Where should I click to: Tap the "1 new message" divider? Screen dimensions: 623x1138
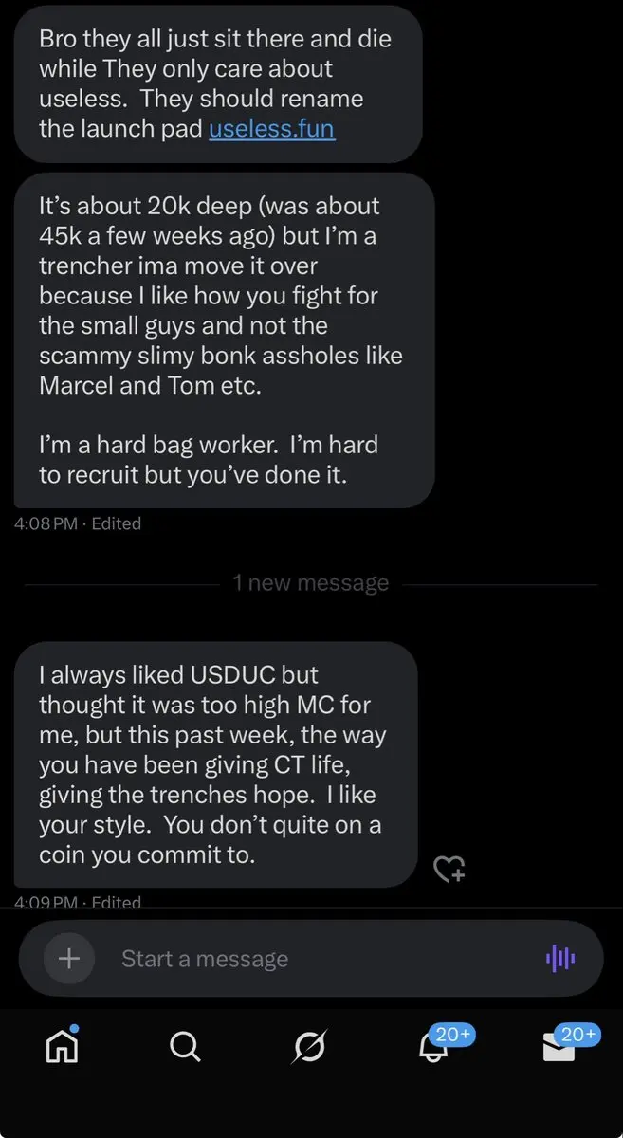coord(310,583)
